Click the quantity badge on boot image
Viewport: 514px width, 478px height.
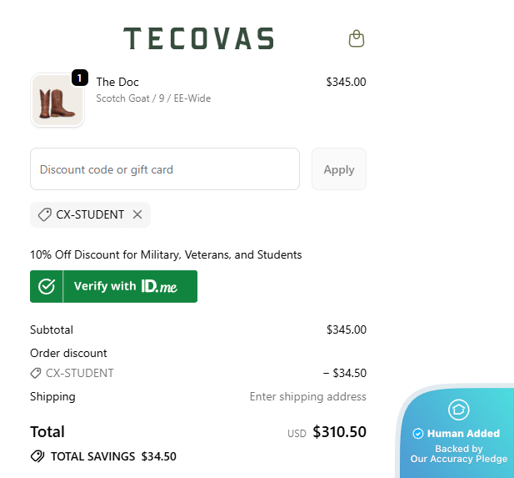click(x=79, y=78)
